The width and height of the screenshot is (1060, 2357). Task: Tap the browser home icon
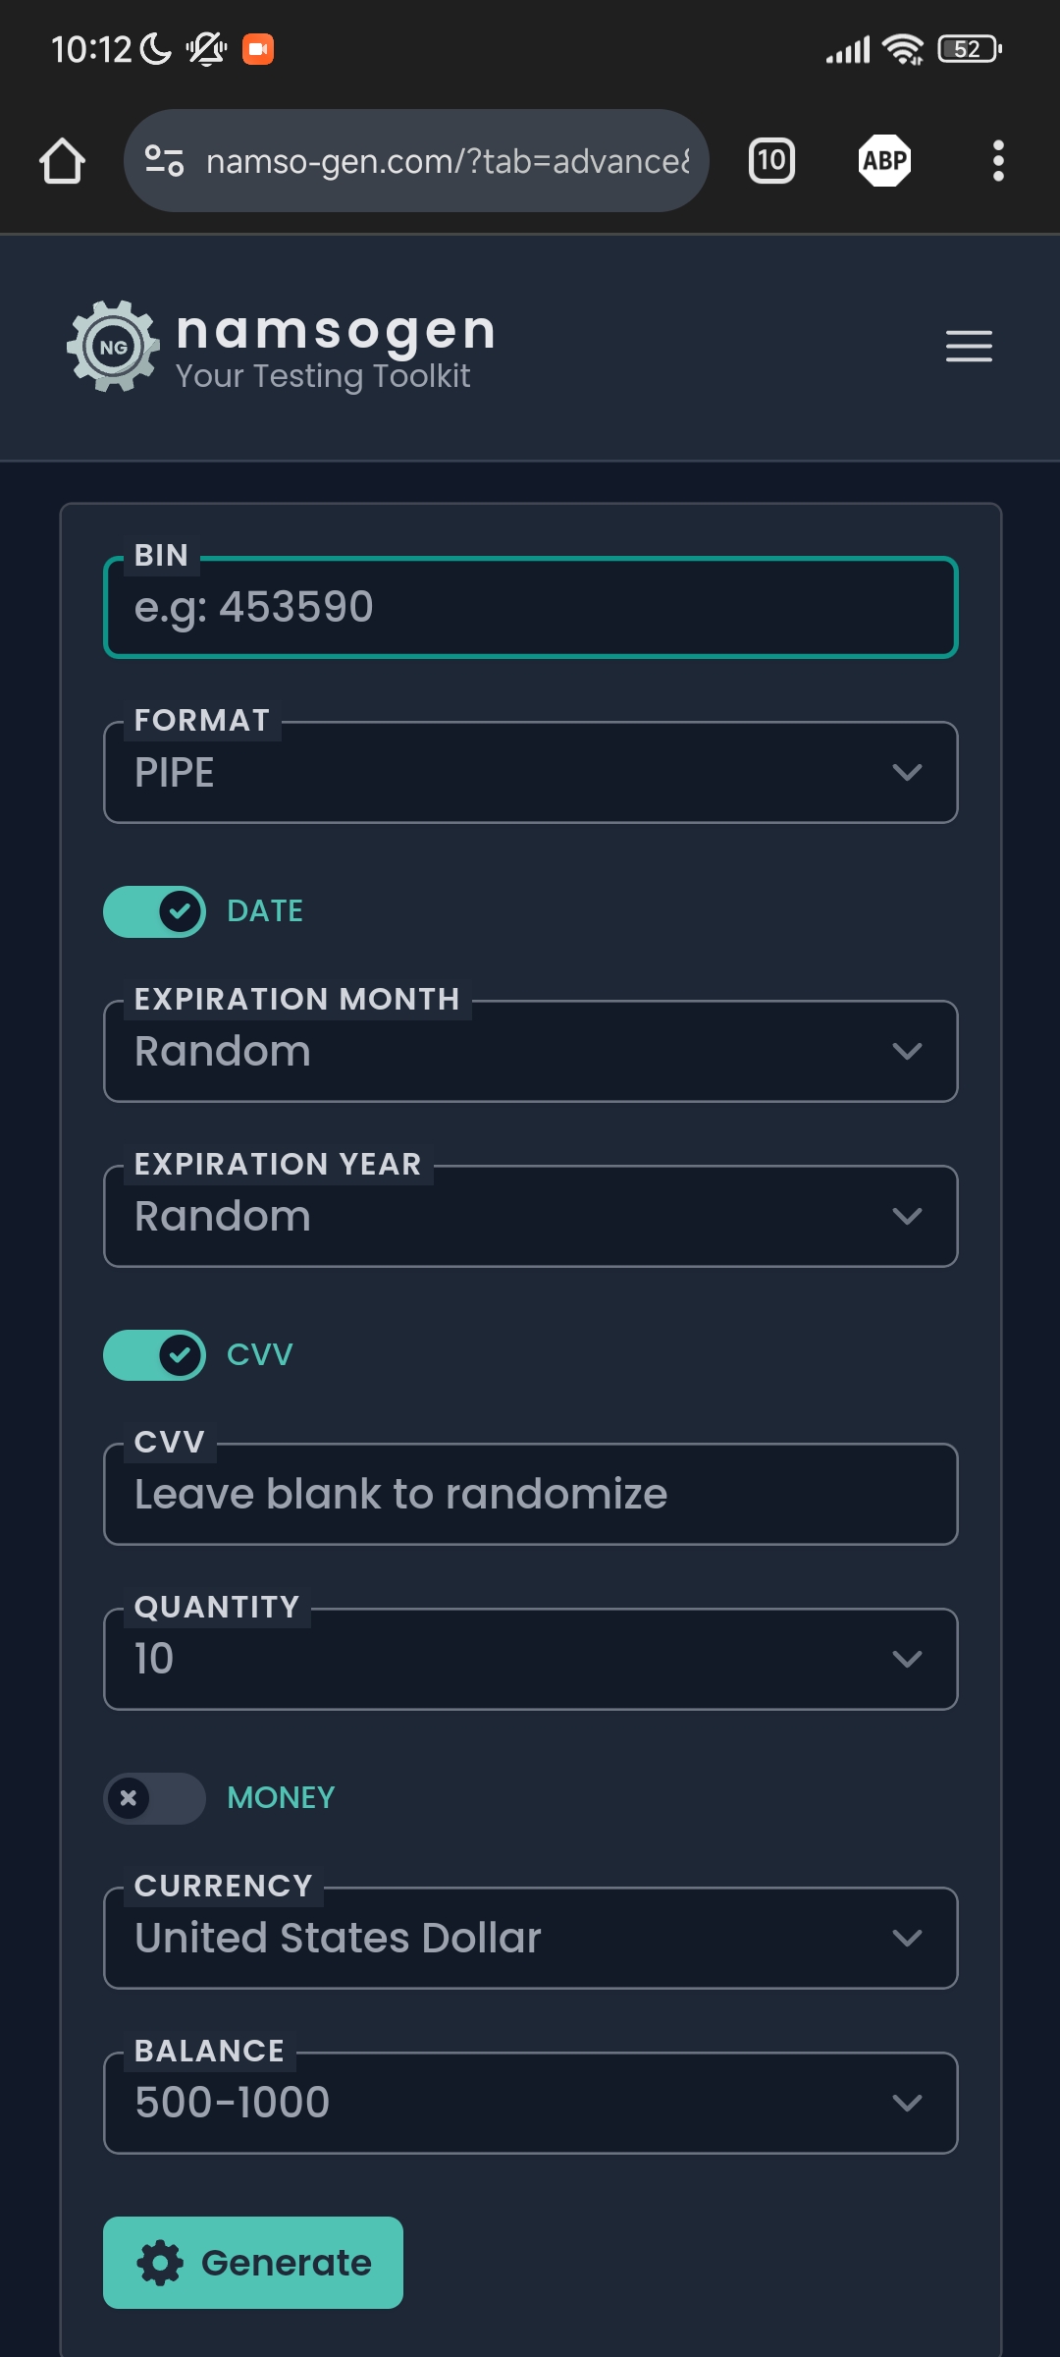coord(62,161)
